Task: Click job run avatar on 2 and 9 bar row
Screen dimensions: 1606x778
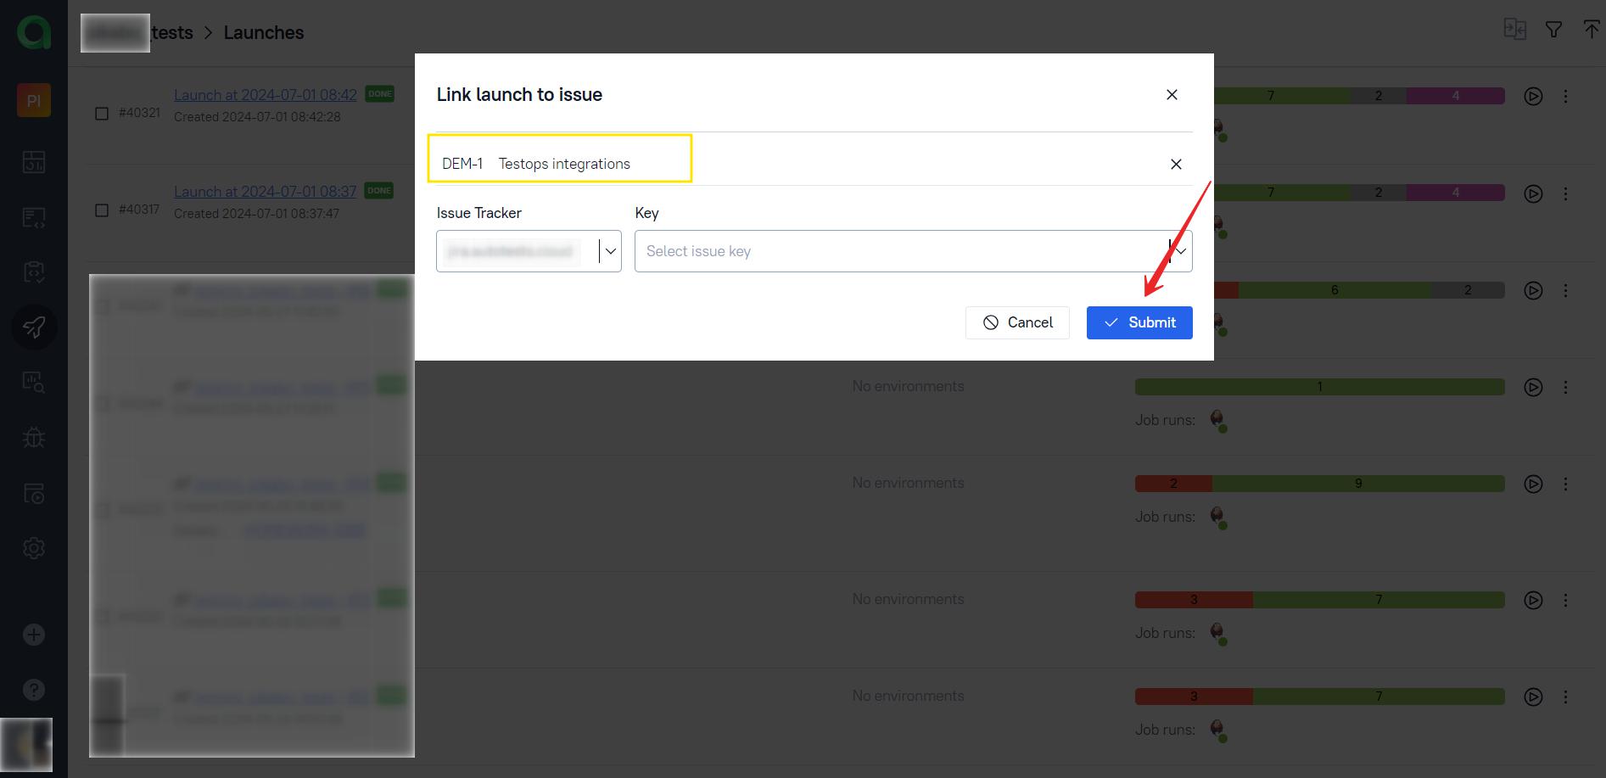Action: coord(1218,516)
